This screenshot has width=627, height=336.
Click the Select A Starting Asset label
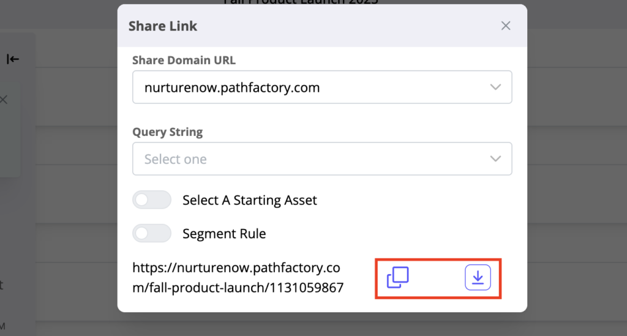tap(249, 200)
